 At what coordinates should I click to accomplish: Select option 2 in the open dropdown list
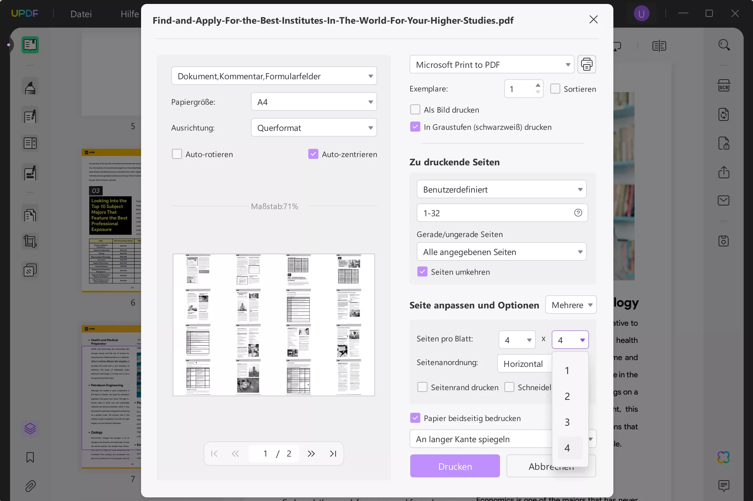[567, 396]
